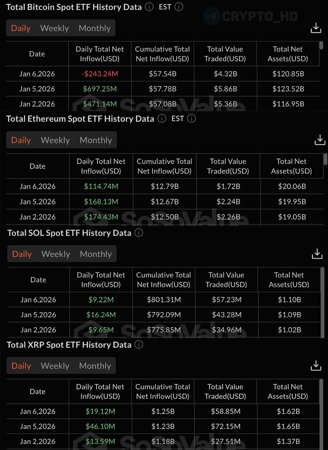The height and width of the screenshot is (450, 328).
Task: Click the info icon after Ethereum EST label
Action: pyautogui.click(x=191, y=118)
